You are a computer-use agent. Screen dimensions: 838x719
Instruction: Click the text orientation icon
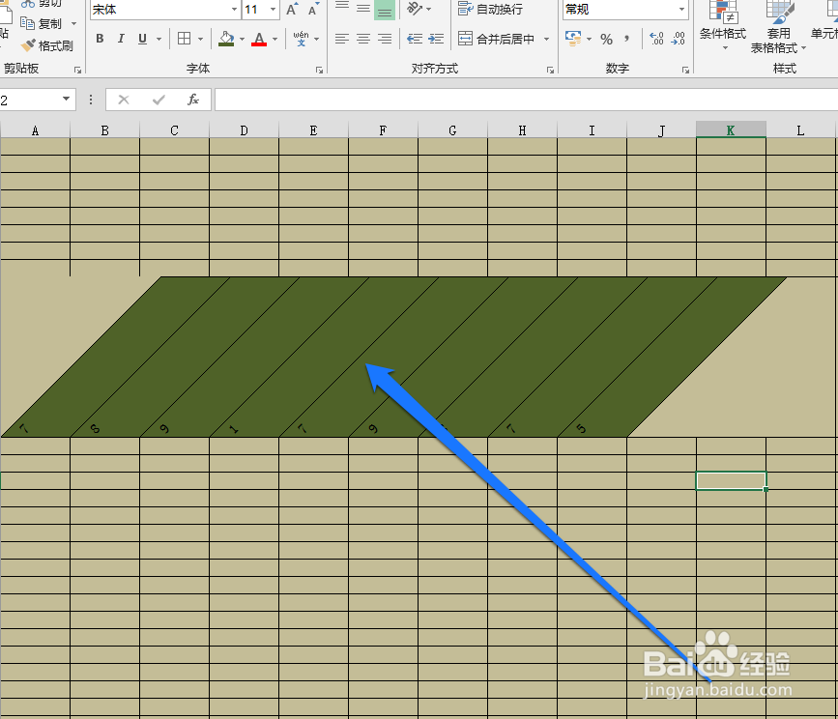[415, 8]
